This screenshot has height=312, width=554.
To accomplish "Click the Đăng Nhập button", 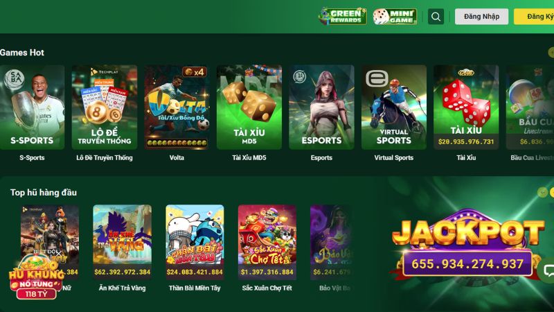I will pyautogui.click(x=481, y=17).
